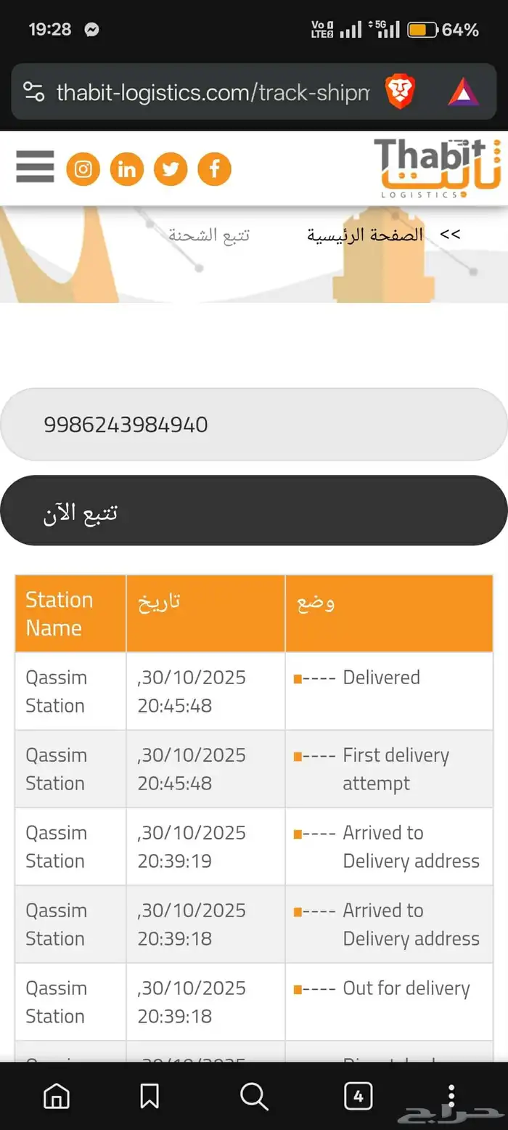Open the Facebook icon in the header
Viewport: 508px width, 1130px height.
click(214, 168)
